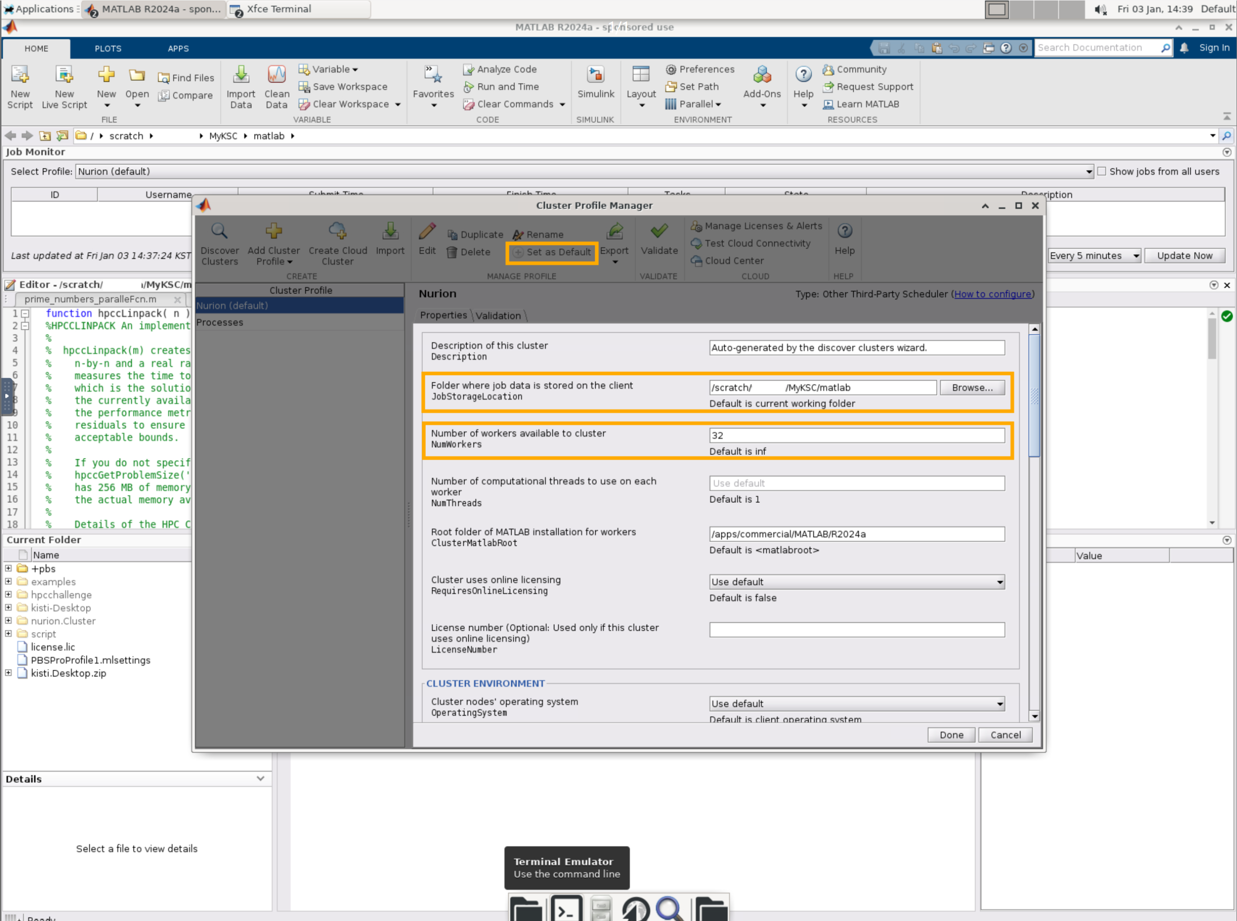This screenshot has width=1237, height=921.
Task: Click Browse... for JobStorageLocation
Action: click(972, 388)
